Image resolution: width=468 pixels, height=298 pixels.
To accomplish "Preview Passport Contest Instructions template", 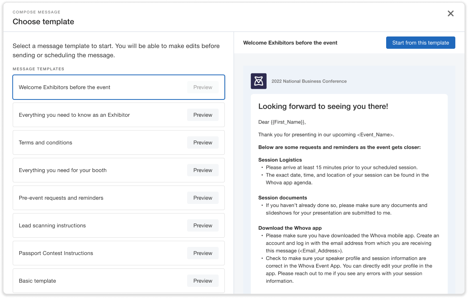I will (x=202, y=253).
